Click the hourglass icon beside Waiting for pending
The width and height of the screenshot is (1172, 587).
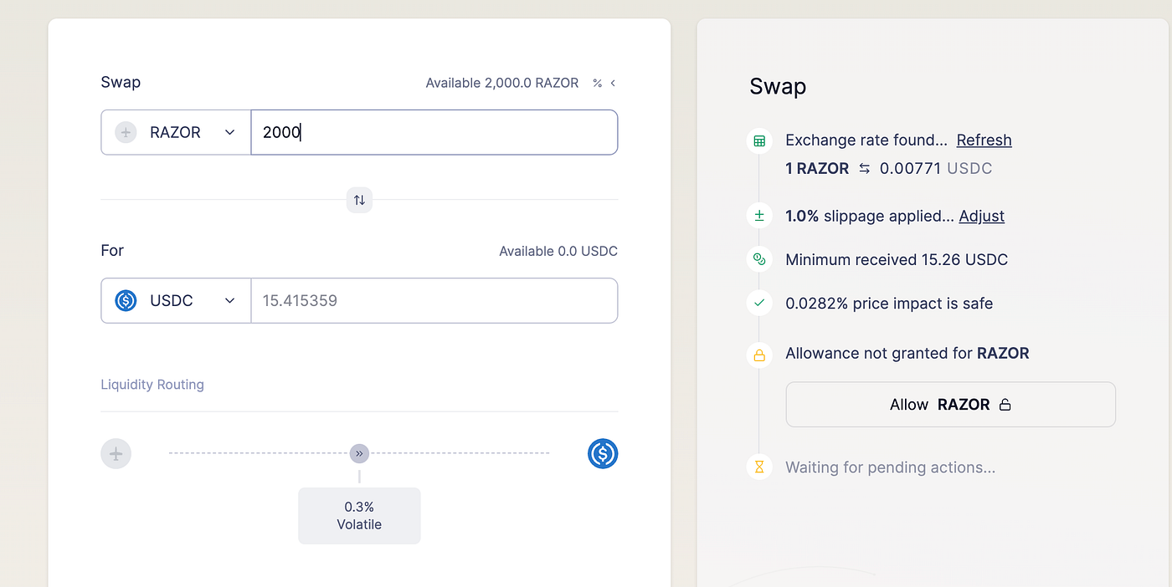coord(759,467)
